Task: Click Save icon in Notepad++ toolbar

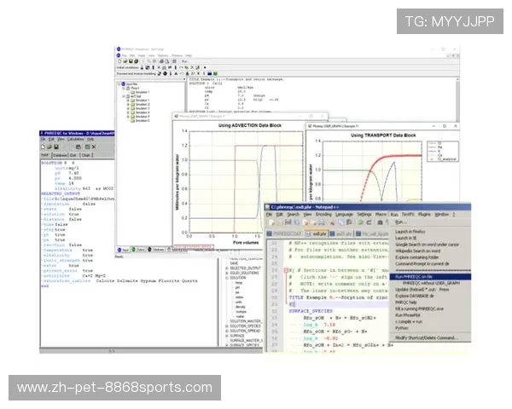Action: click(x=288, y=222)
